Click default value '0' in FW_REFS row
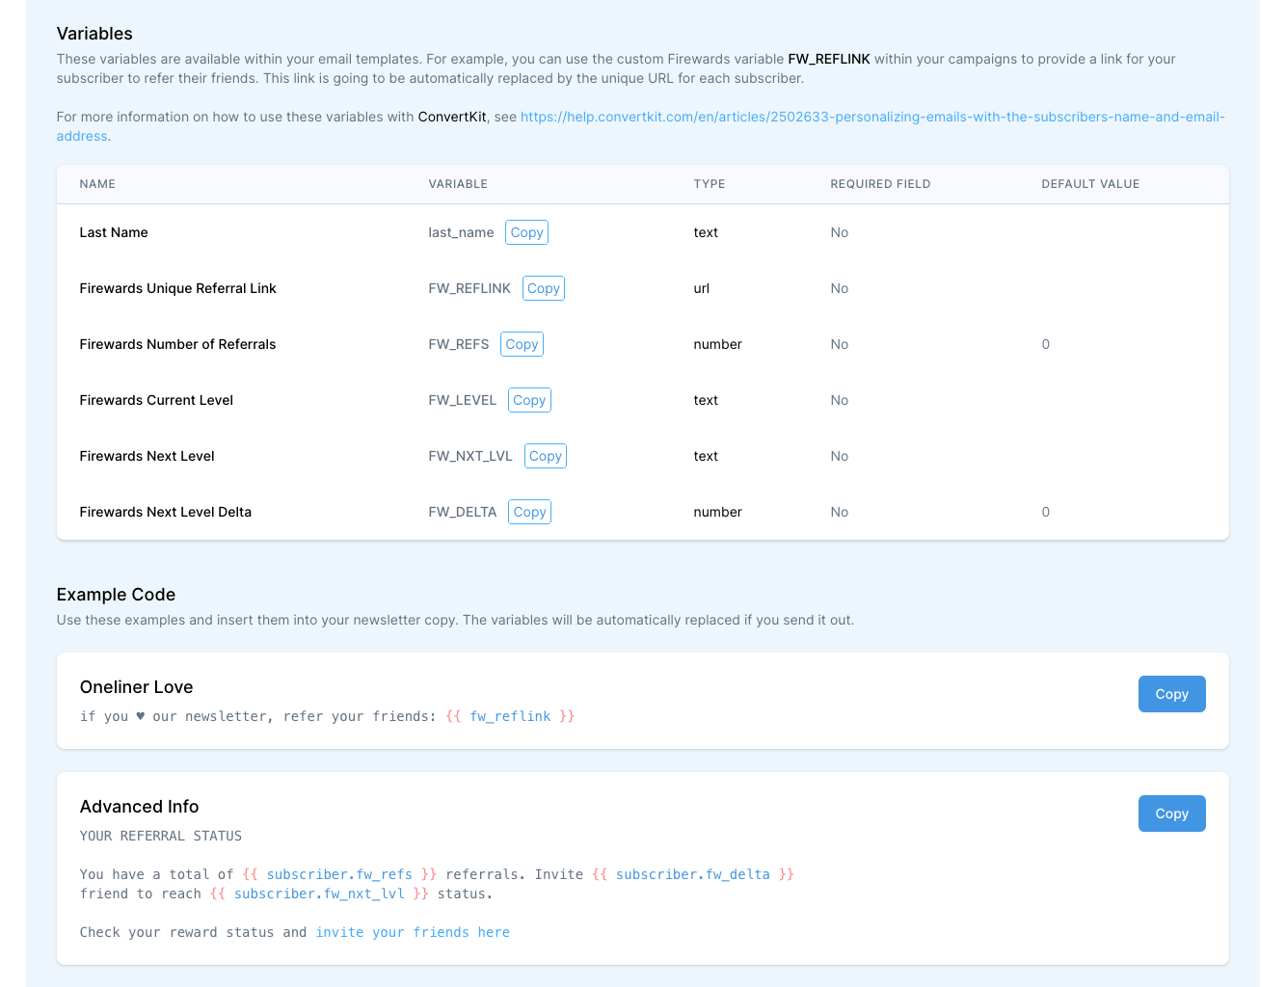The height and width of the screenshot is (987, 1286). (1045, 344)
